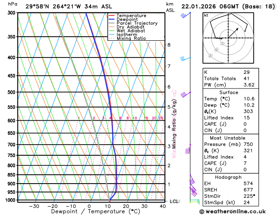Click the Most Unstable Pressure value 750
The width and height of the screenshot is (279, 215).
248,144
